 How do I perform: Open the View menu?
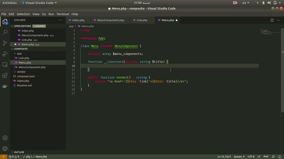(x=36, y=14)
